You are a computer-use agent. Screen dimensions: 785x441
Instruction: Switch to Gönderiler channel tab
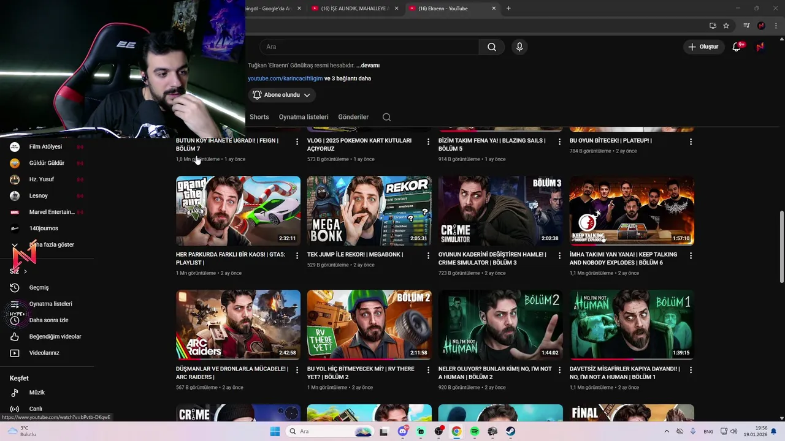pos(353,117)
